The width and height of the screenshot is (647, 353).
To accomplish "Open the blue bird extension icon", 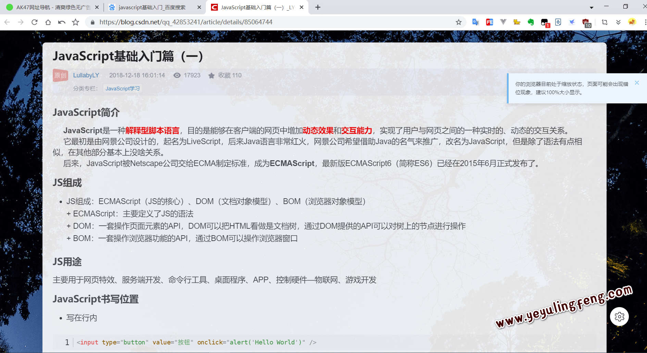I will pyautogui.click(x=572, y=22).
